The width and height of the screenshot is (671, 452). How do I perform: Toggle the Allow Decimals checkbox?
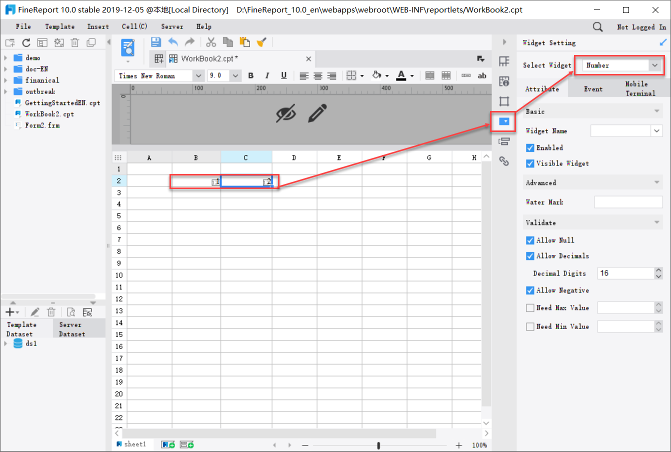click(530, 256)
